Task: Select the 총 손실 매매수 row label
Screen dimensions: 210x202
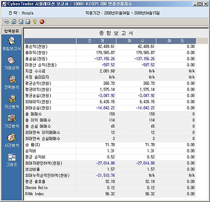Action: pos(38,126)
